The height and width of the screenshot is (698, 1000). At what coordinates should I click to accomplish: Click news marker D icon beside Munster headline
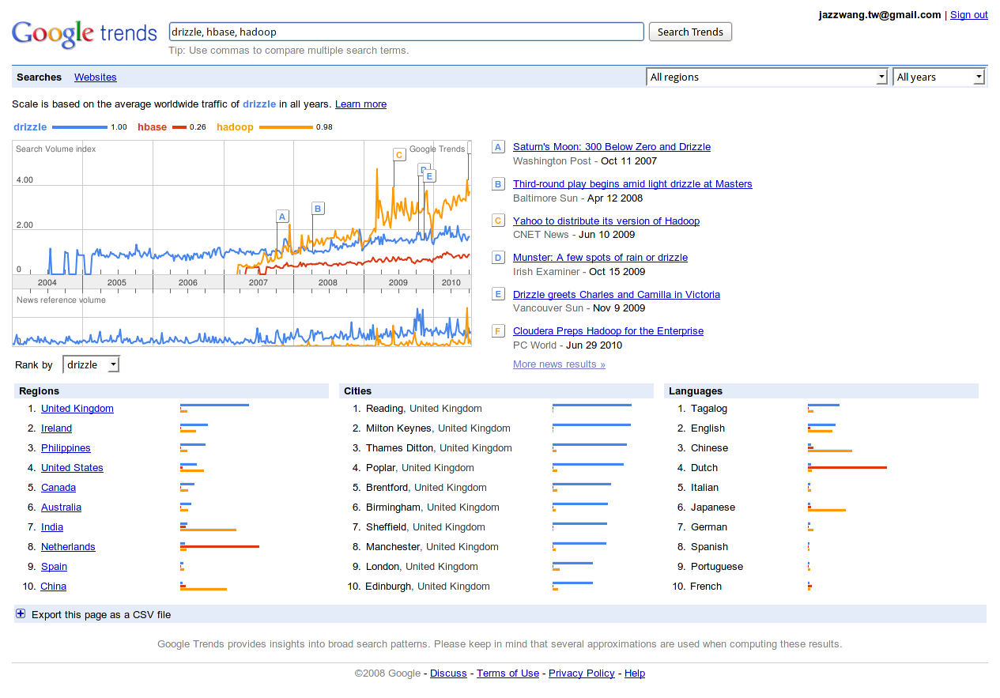click(498, 258)
